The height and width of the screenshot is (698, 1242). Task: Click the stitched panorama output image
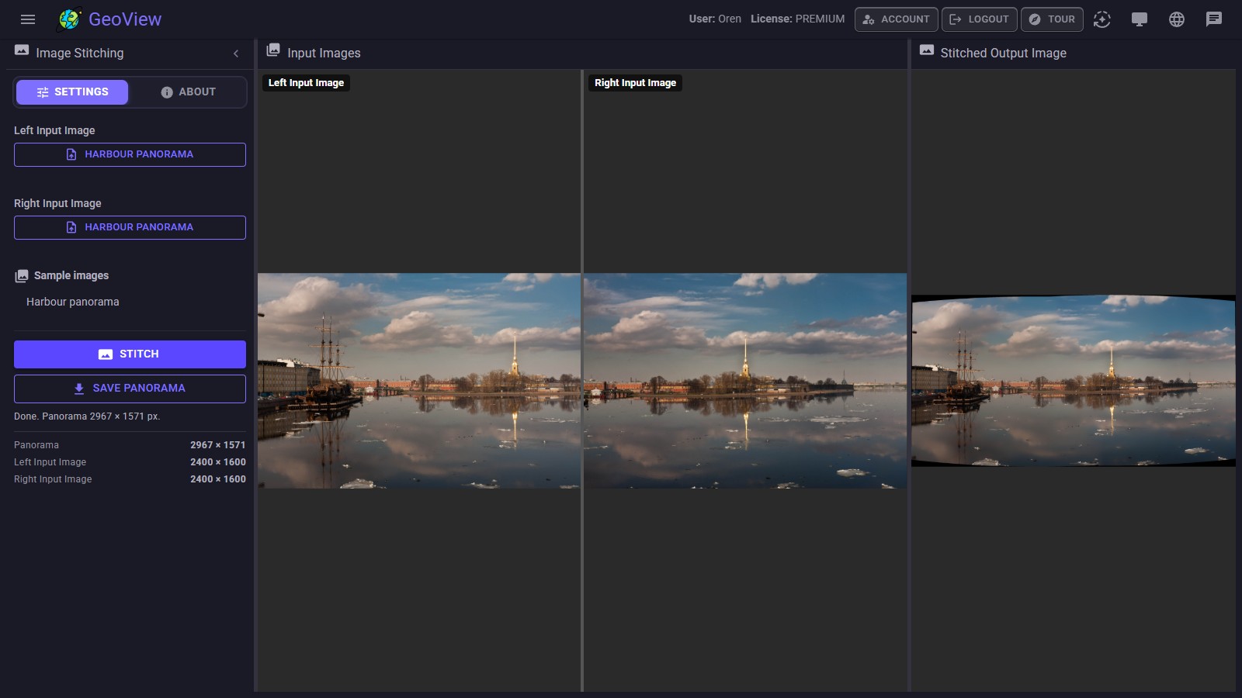click(x=1074, y=381)
